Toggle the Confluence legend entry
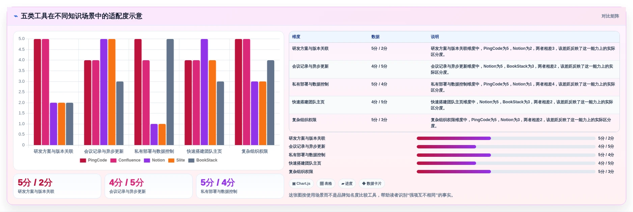633x212 pixels. [125, 160]
